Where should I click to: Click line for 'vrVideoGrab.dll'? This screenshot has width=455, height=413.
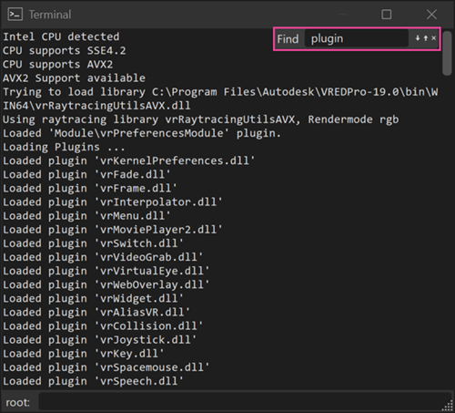pos(103,257)
